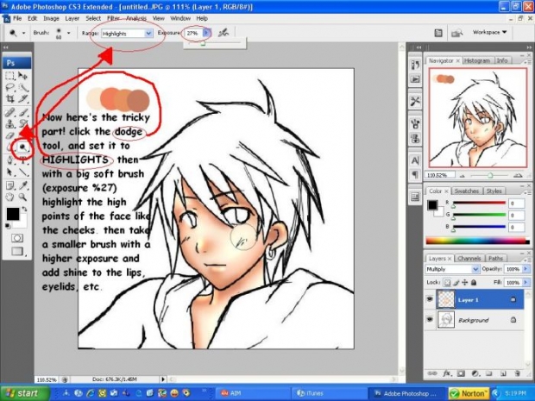Select the Lasso tool

(10, 87)
